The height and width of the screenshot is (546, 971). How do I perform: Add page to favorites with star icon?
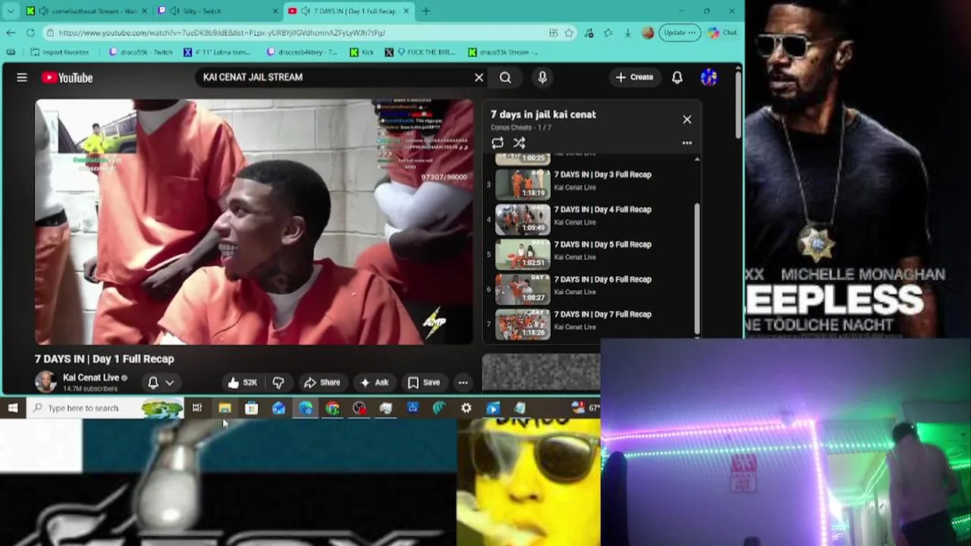click(569, 33)
